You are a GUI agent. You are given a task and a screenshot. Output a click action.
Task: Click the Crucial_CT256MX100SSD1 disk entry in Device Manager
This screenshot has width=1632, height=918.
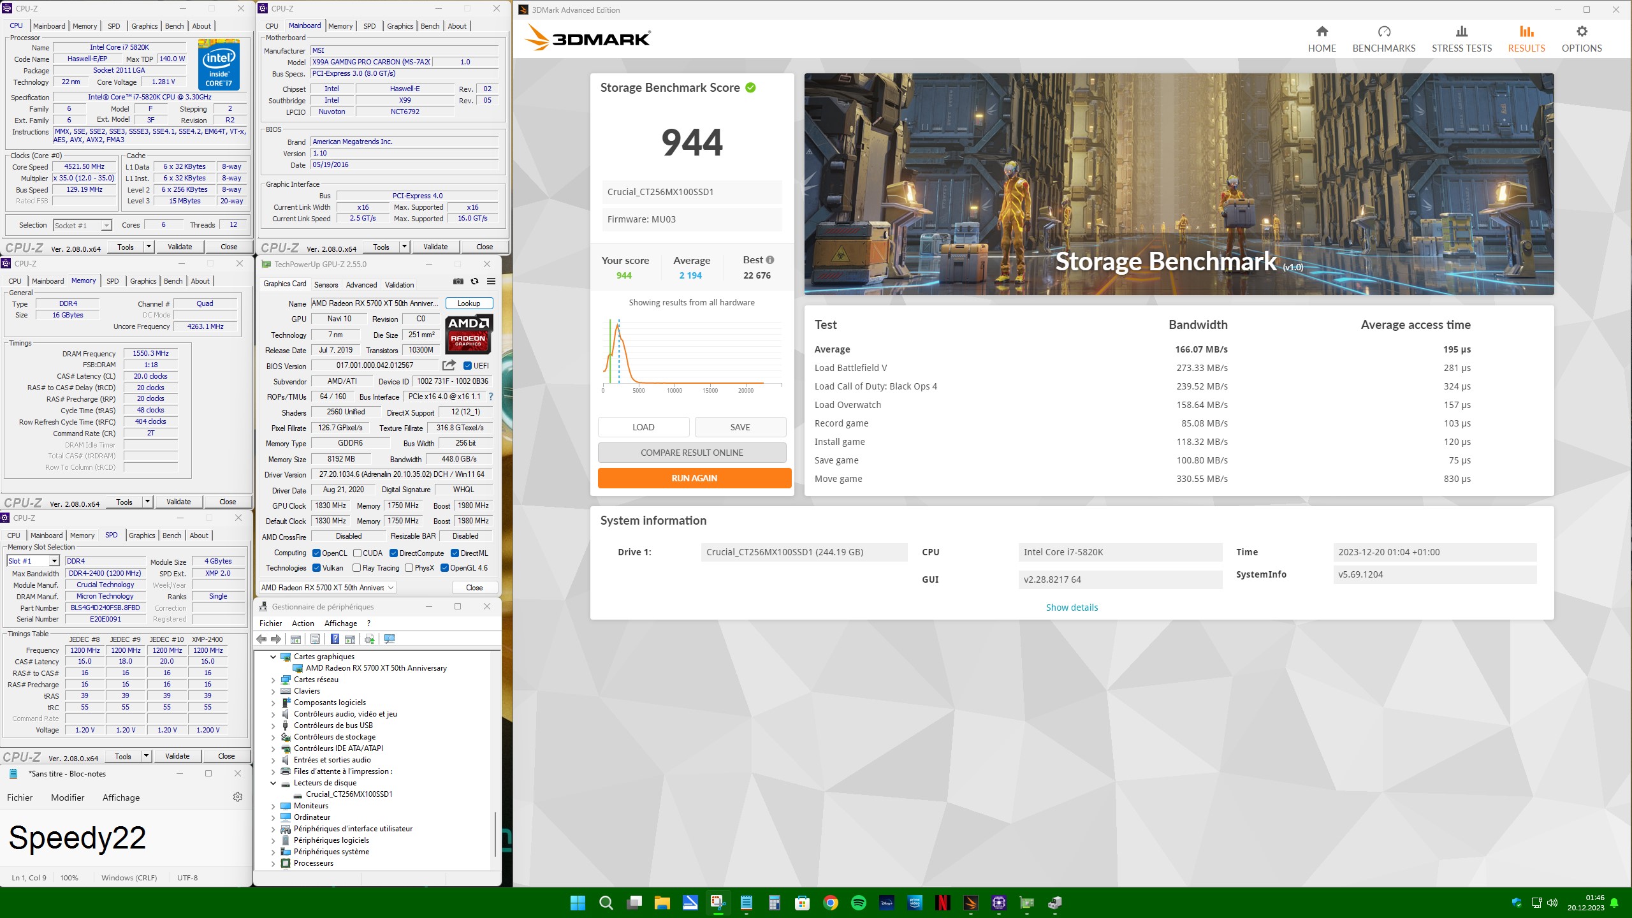[349, 794]
